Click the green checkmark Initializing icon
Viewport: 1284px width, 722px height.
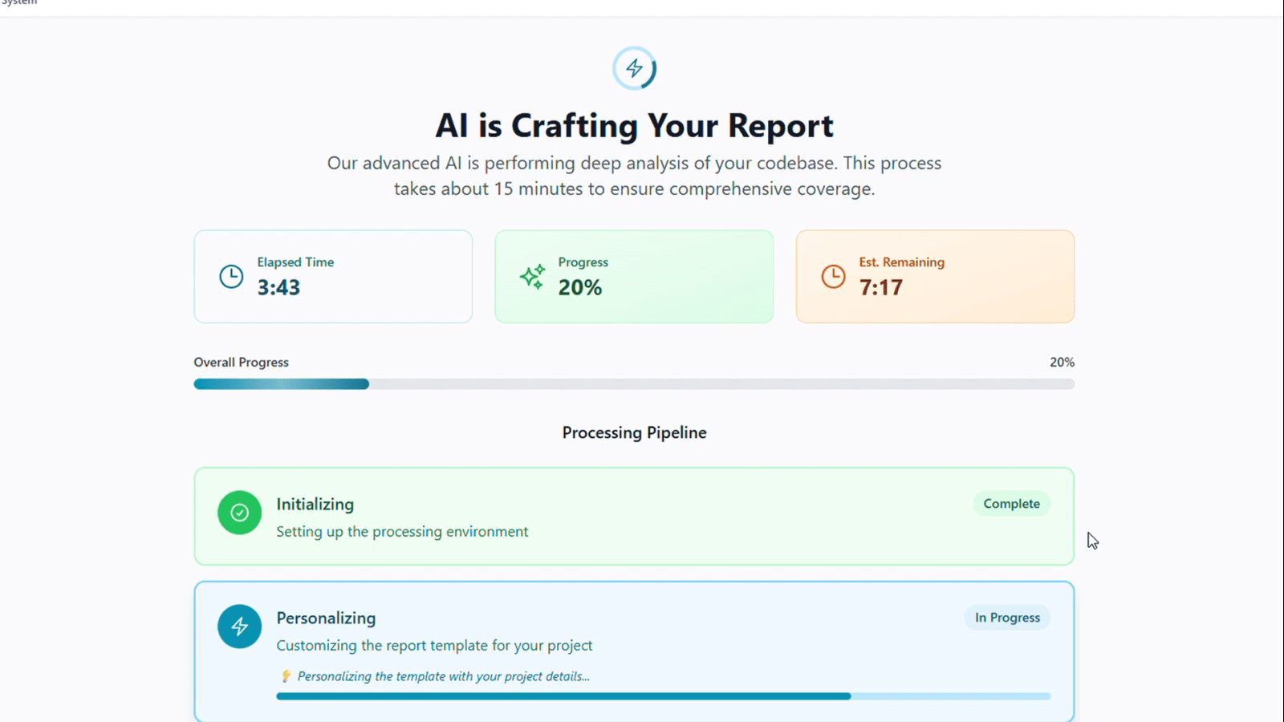pyautogui.click(x=239, y=513)
